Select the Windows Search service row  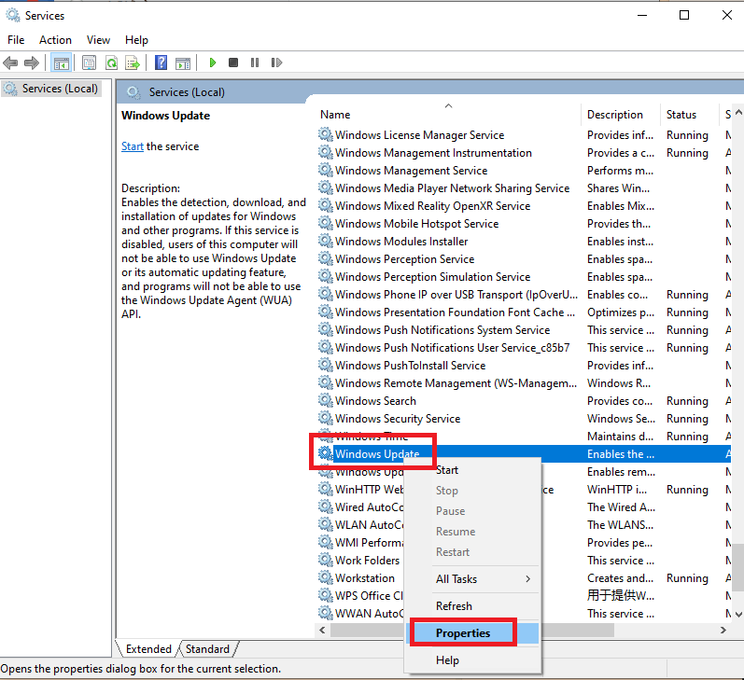[375, 401]
